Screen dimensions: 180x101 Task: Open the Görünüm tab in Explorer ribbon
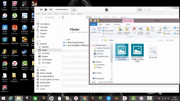click(117, 24)
